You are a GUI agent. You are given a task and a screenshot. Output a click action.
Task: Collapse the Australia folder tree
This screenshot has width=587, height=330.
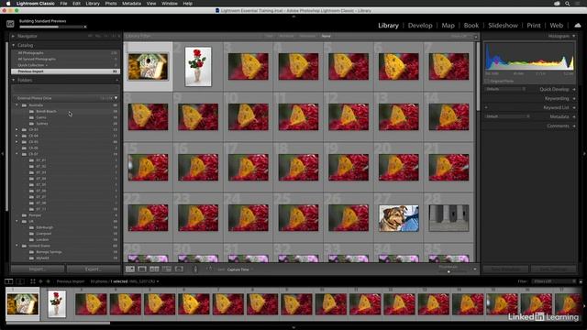pos(17,105)
